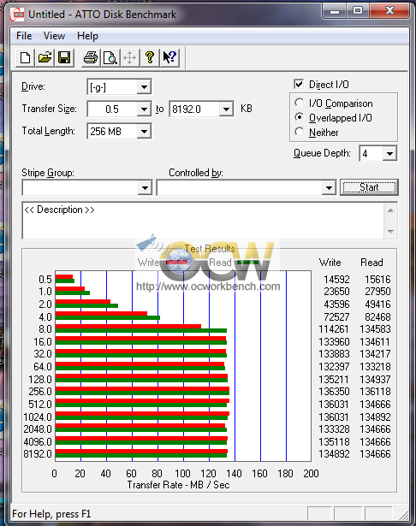Select the Neither radio button
Image resolution: width=416 pixels, height=526 pixels.
(x=299, y=132)
